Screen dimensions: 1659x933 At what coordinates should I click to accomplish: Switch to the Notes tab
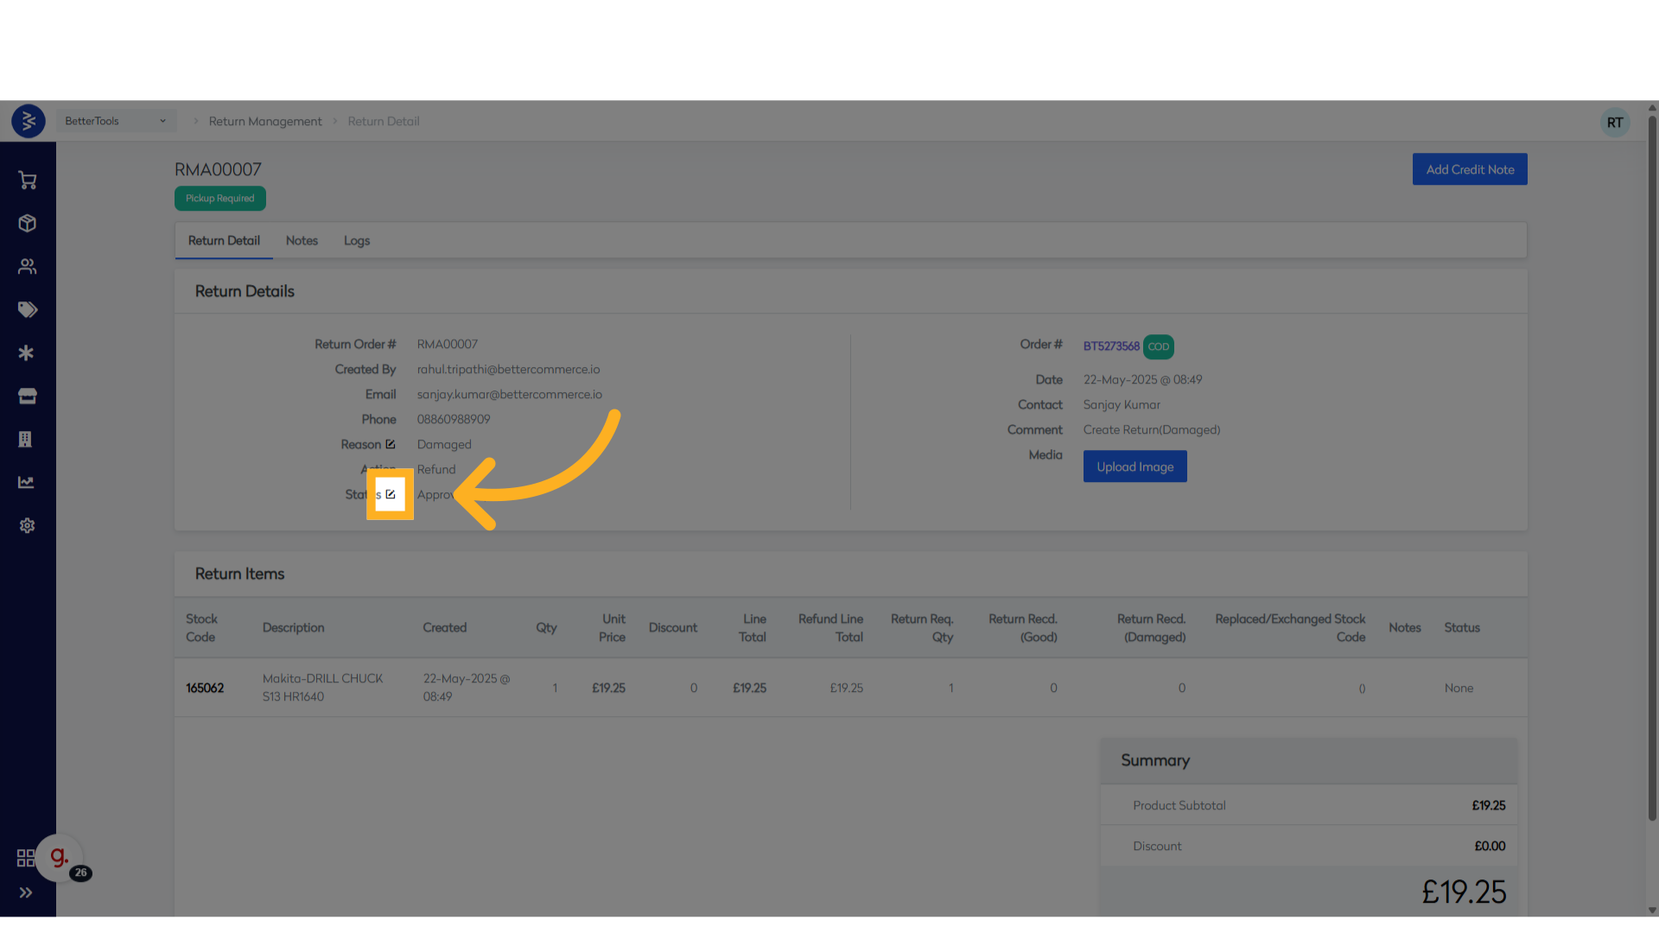tap(302, 240)
